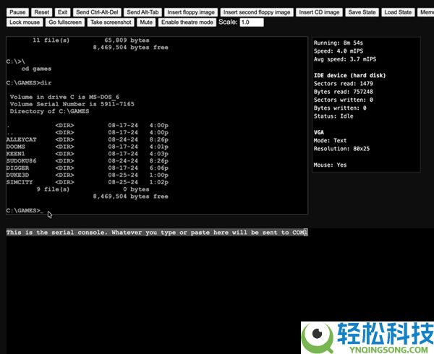Click the SIMCITY directory entry in listing
The image size is (434, 354).
(x=20, y=182)
